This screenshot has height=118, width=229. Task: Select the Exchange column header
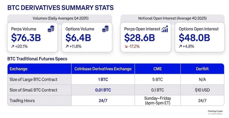(x=19, y=69)
